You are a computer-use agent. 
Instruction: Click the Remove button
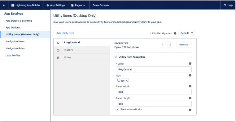pyautogui.click(x=184, y=44)
